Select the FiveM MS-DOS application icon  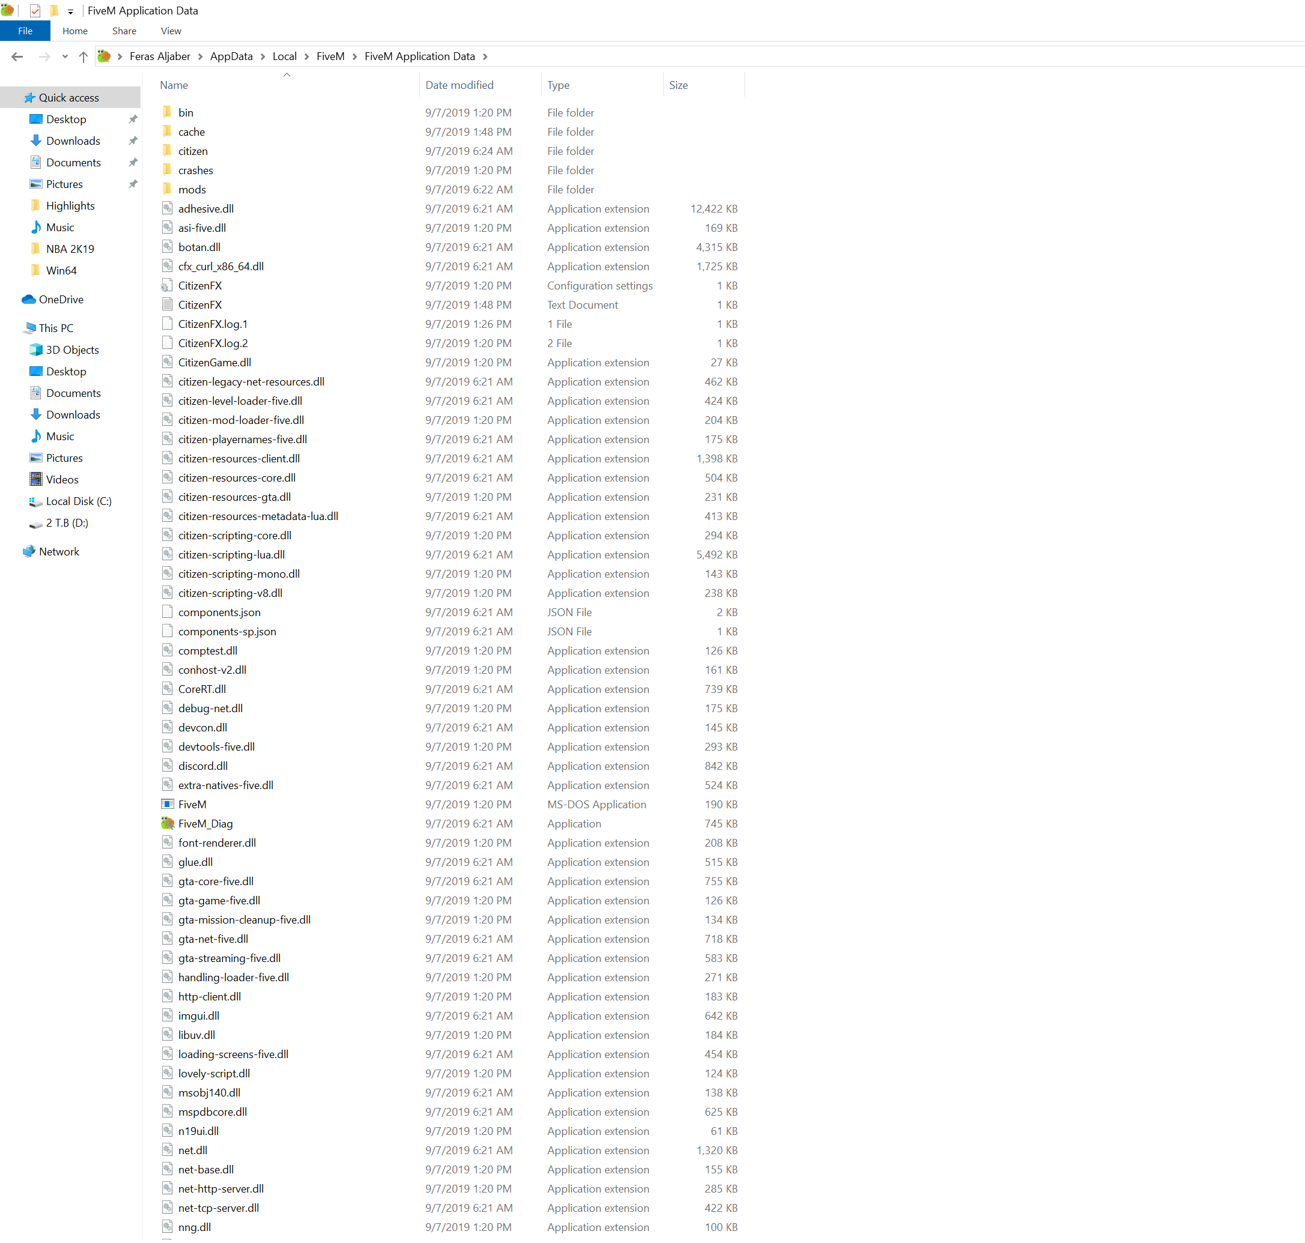coord(167,805)
